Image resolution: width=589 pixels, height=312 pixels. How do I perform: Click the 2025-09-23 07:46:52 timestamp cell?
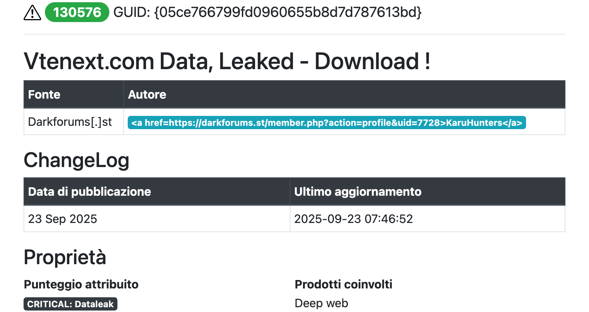[x=353, y=219]
